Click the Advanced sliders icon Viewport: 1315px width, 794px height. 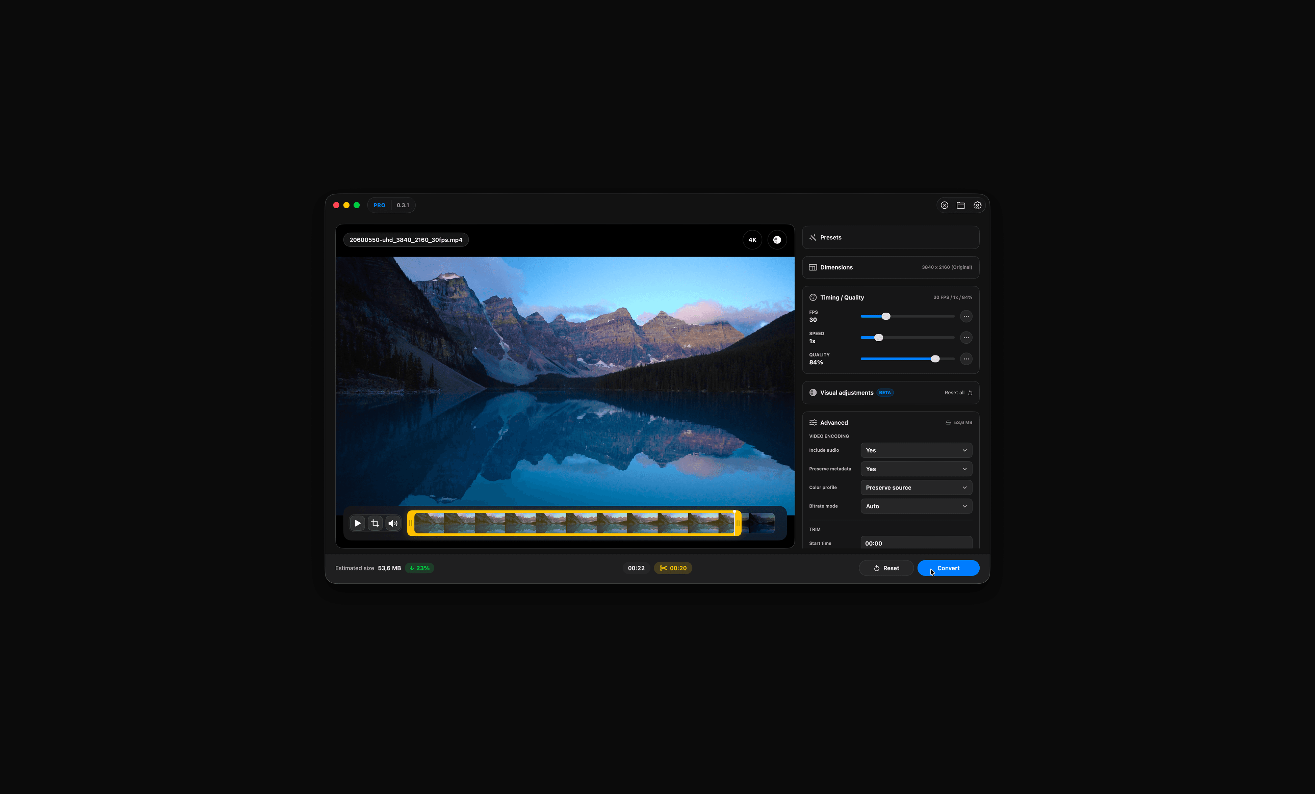pos(813,423)
